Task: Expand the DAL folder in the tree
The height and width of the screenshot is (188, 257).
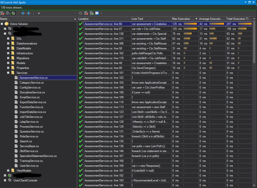Action: pos(8,38)
